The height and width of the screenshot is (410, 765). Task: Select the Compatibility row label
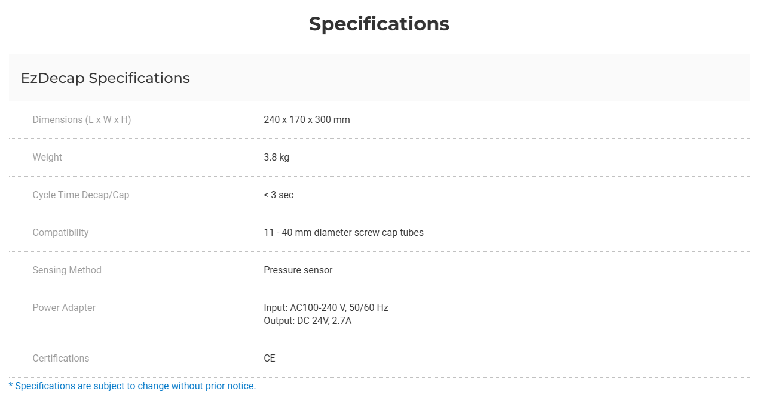[x=60, y=232]
